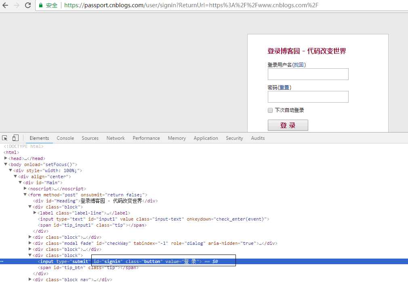Image resolution: width=408 pixels, height=282 pixels.
Task: Expand the noscript node
Action: pyautogui.click(x=25, y=188)
